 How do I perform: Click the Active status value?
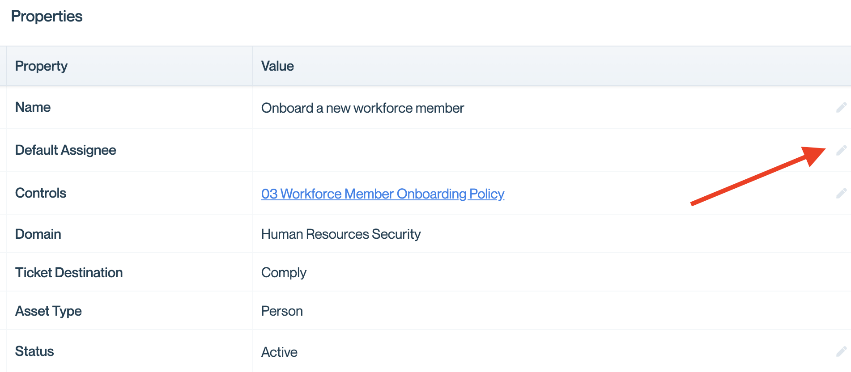(279, 352)
